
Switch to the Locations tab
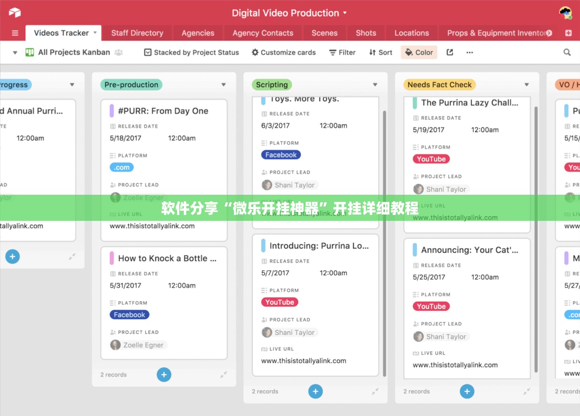pyautogui.click(x=411, y=33)
